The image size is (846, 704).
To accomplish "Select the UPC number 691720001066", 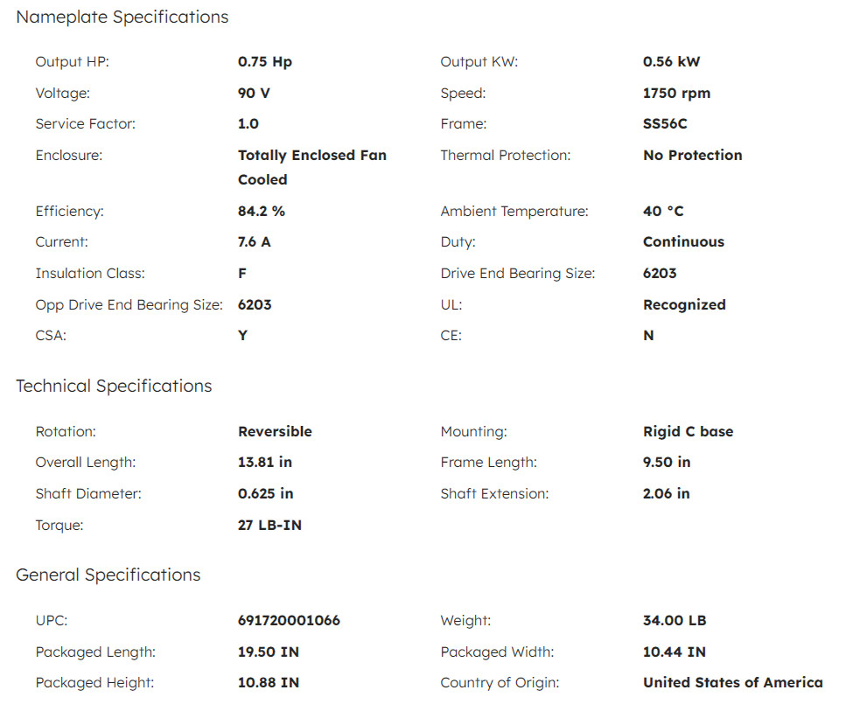I will click(290, 621).
